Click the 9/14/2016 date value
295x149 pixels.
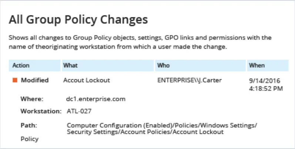click(265, 81)
